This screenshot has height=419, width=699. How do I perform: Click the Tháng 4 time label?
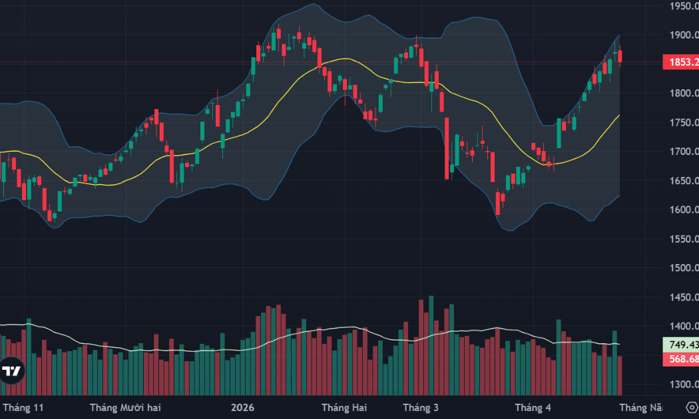533,407
